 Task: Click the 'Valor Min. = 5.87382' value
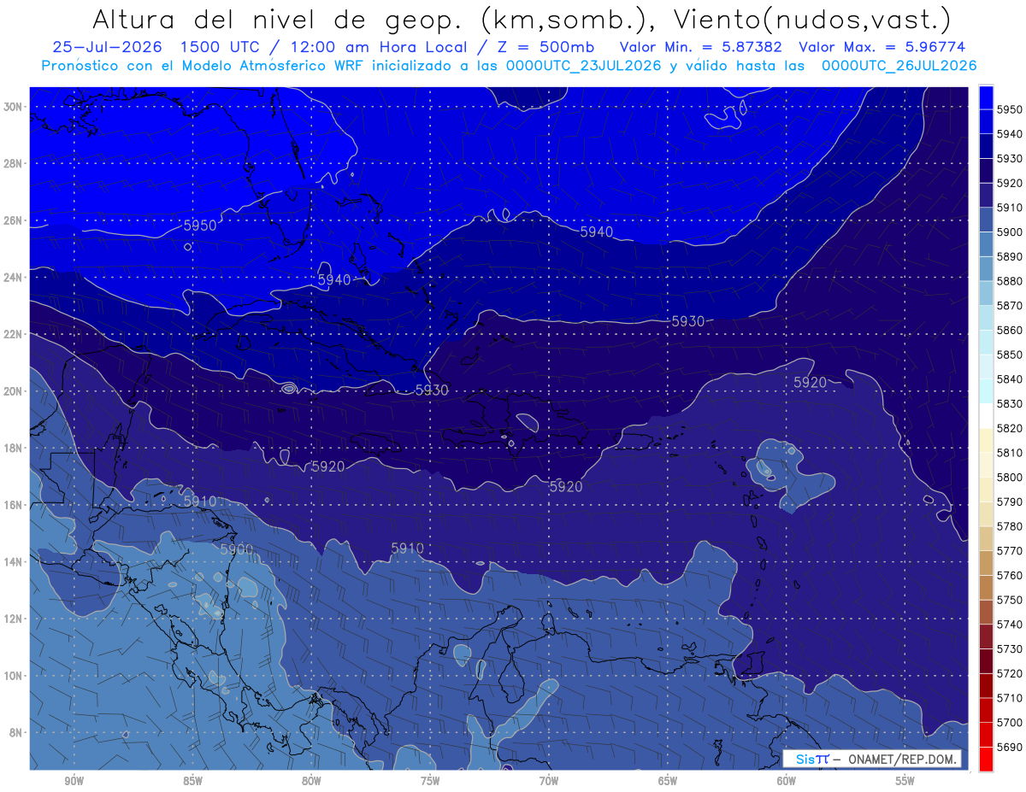pyautogui.click(x=700, y=47)
